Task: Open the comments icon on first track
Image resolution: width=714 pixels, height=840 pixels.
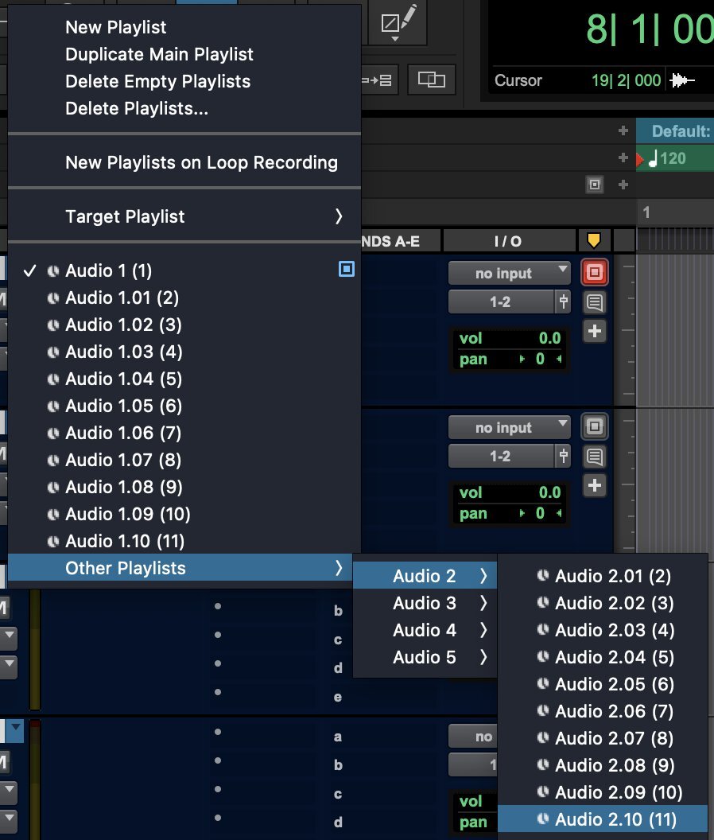Action: click(x=595, y=302)
